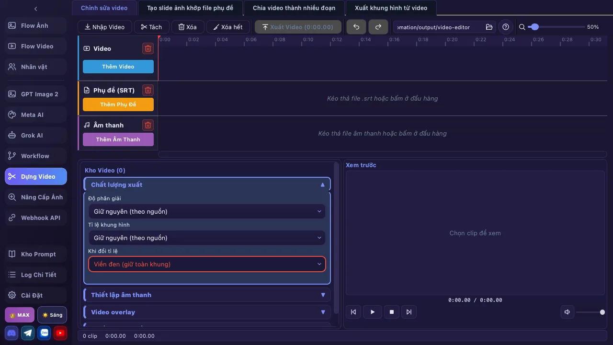613x345 pixels.
Task: Open Kho Prompt page
Action: (x=36, y=254)
